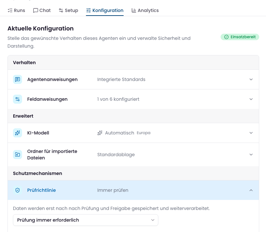This screenshot has height=232, width=266.
Task: Open the Prüfung immer erforderlich dropdown
Action: (86, 220)
